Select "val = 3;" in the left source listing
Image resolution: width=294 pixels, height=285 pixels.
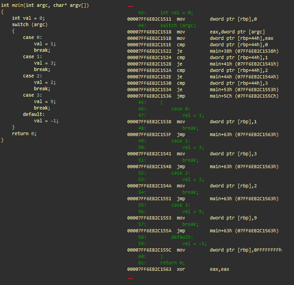[45, 63]
